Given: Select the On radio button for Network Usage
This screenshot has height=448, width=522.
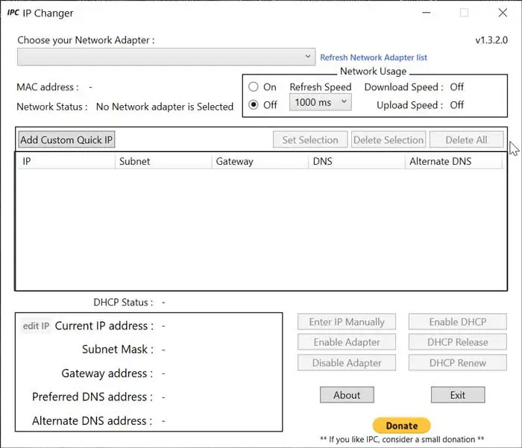Looking at the screenshot, I should click(x=254, y=87).
